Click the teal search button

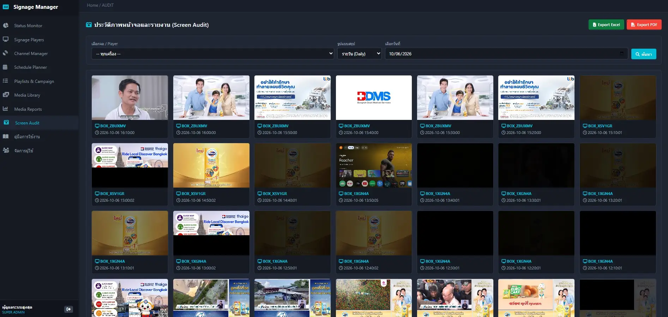(644, 54)
